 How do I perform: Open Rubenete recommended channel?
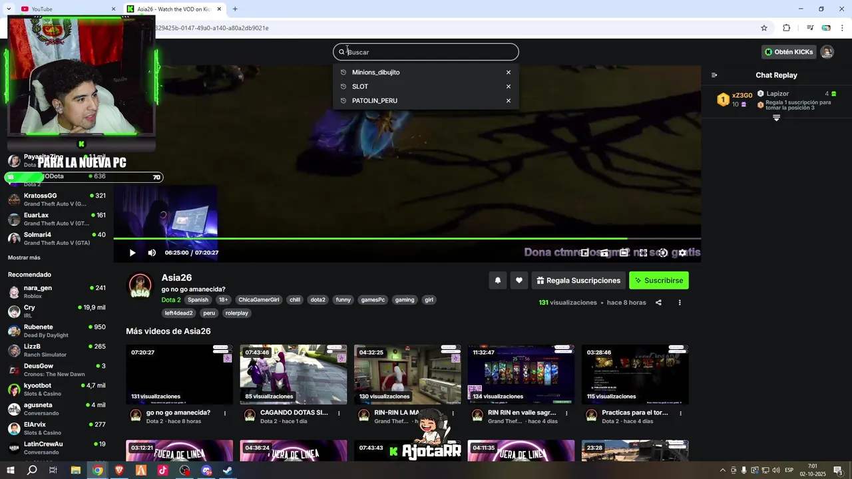pos(57,331)
